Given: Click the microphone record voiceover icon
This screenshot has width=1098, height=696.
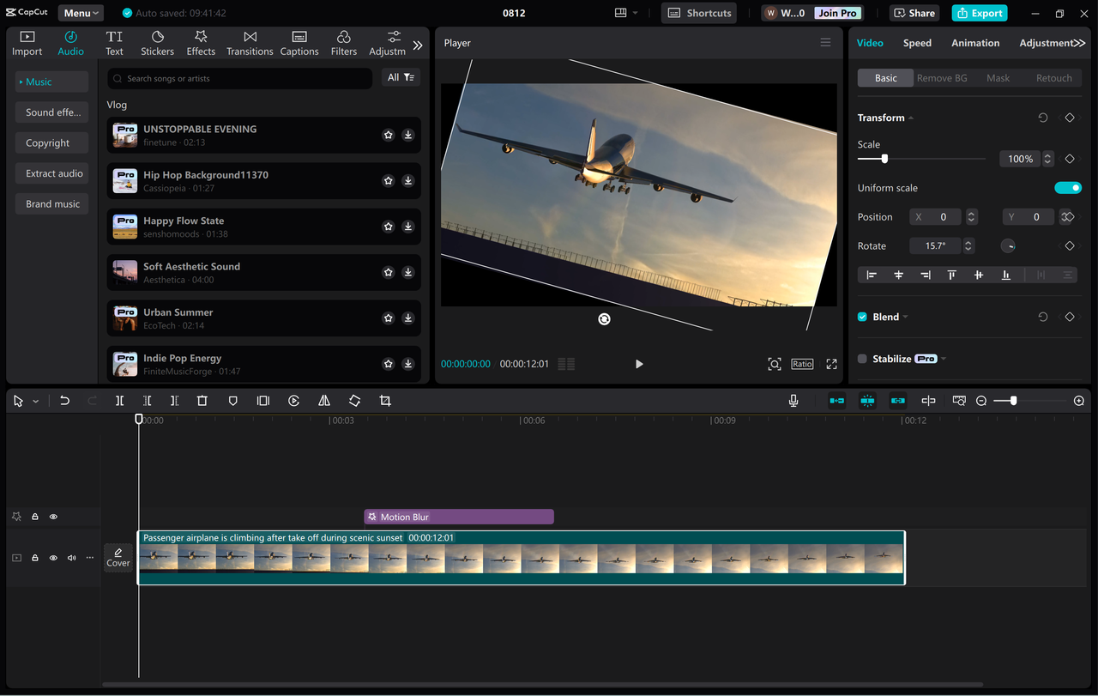Looking at the screenshot, I should point(793,400).
